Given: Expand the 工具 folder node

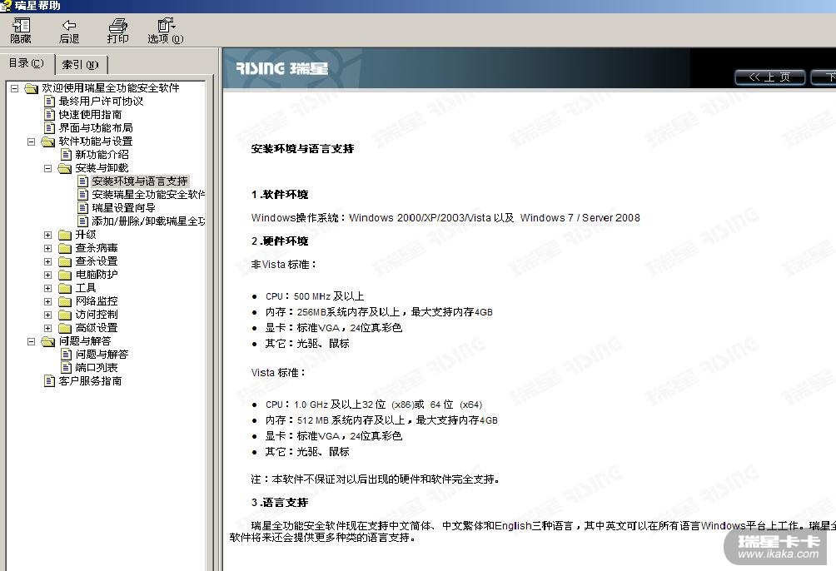Looking at the screenshot, I should [48, 289].
